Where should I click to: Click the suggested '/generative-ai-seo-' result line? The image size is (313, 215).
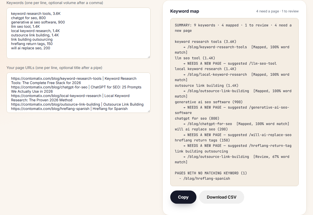click(232, 110)
